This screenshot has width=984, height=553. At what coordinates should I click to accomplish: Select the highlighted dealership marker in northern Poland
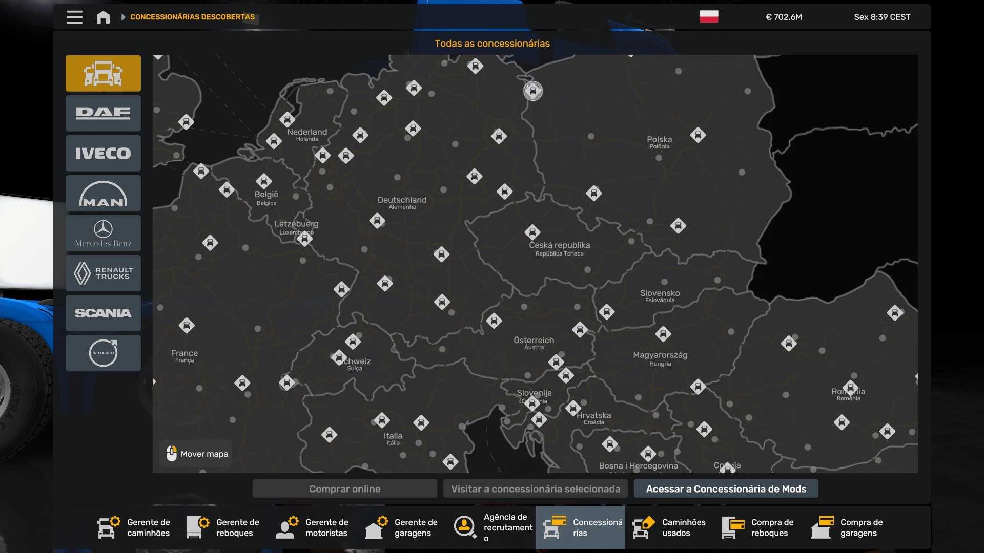(533, 91)
